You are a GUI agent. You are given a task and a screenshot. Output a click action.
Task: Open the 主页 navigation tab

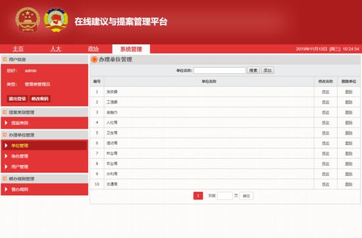(x=18, y=49)
